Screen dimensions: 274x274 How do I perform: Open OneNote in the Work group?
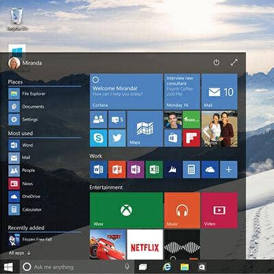tap(136, 169)
